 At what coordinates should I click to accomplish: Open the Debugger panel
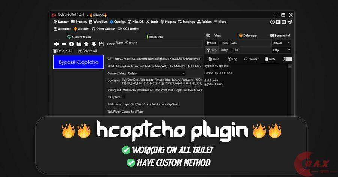pos(248,36)
